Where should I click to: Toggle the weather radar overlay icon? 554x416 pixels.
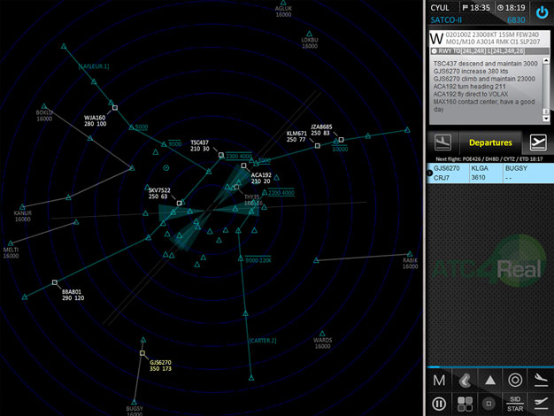[x=464, y=381]
